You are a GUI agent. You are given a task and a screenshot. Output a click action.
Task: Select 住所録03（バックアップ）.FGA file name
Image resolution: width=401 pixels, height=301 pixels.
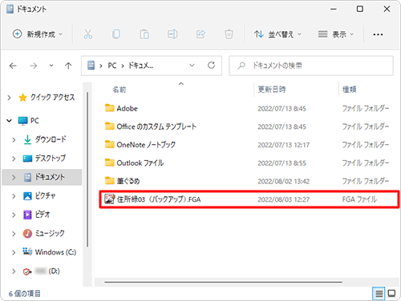coord(159,199)
